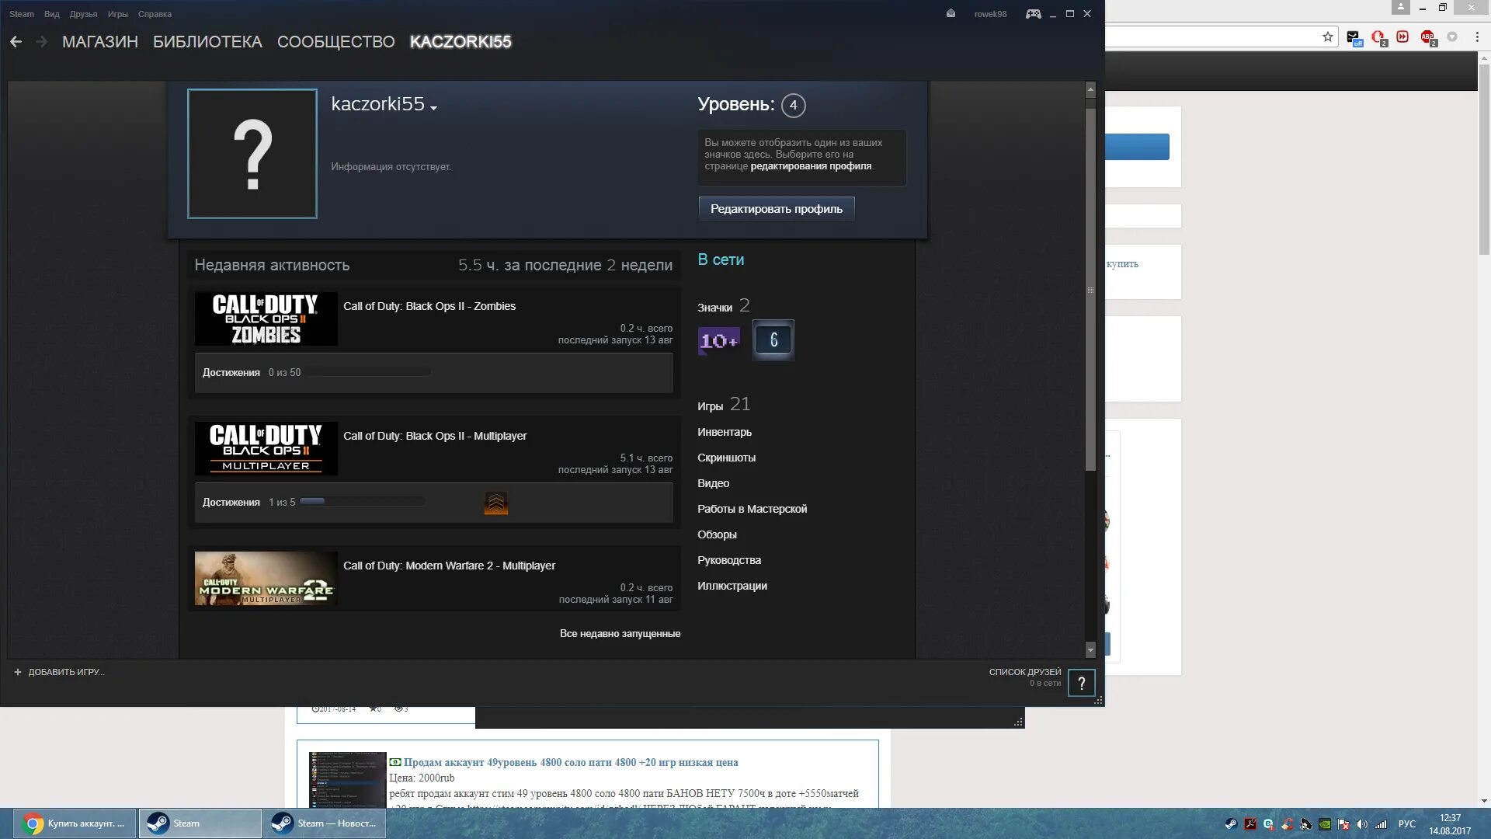Image resolution: width=1491 pixels, height=839 pixels.
Task: Click the ESET antivirus tray icon
Action: (x=1268, y=824)
